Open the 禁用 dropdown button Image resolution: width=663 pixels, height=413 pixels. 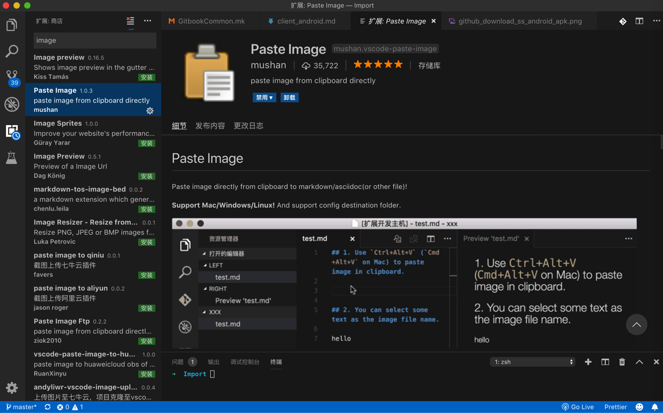coord(264,97)
